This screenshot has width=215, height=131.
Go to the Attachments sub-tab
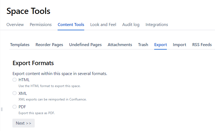coord(120,45)
